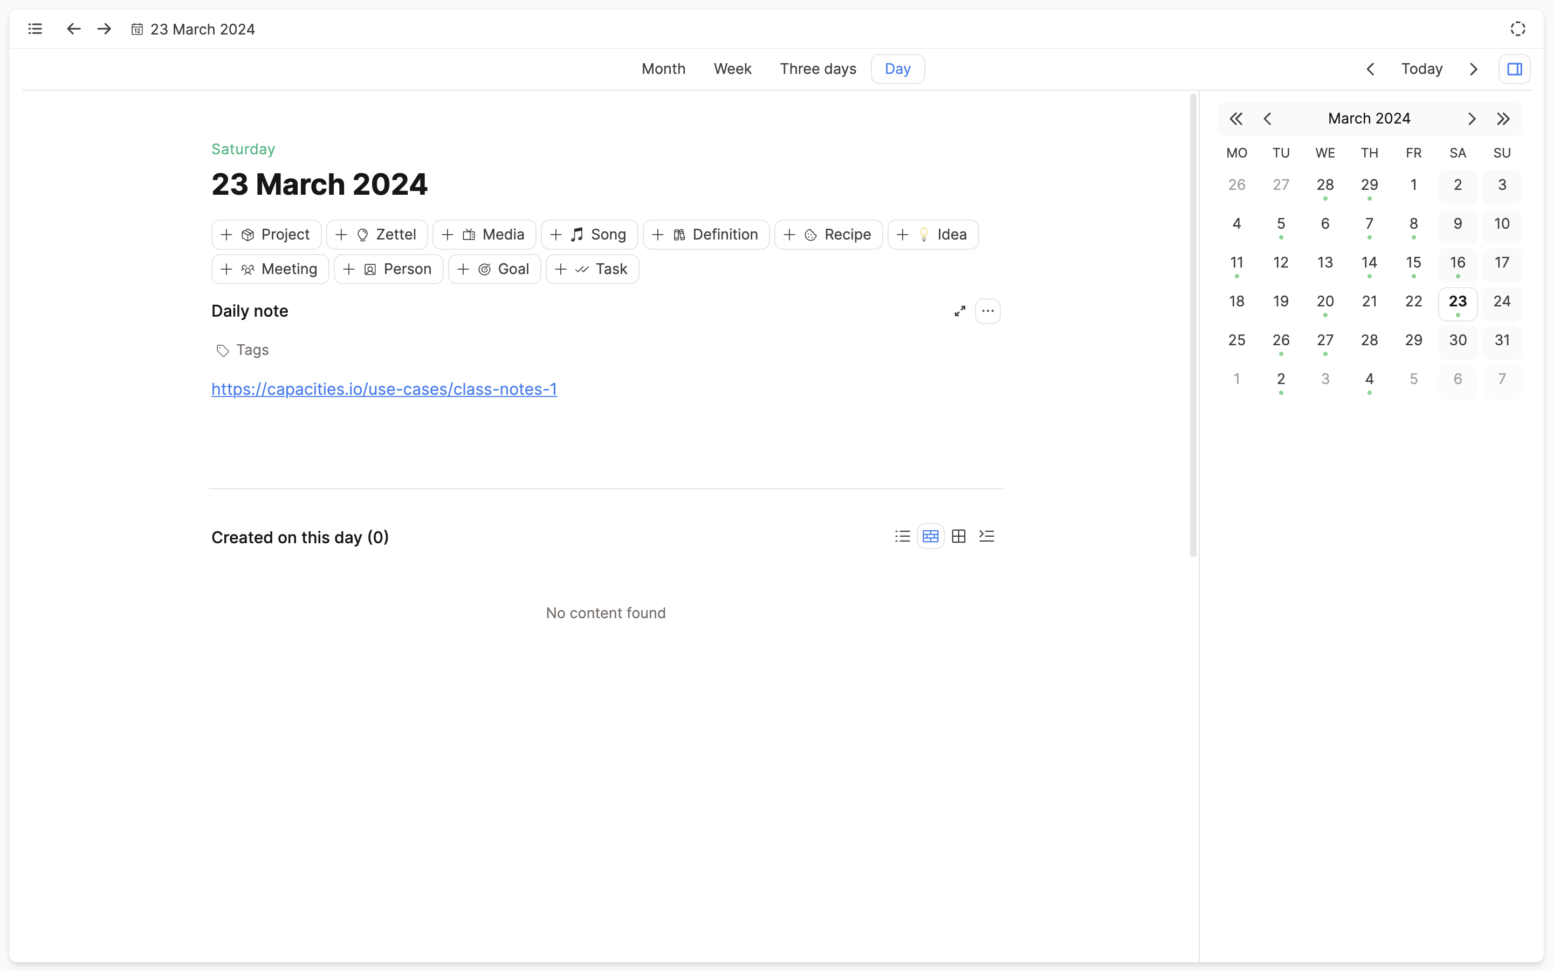Go to next month in mini calendar
The image size is (1553, 971).
coord(1472,119)
